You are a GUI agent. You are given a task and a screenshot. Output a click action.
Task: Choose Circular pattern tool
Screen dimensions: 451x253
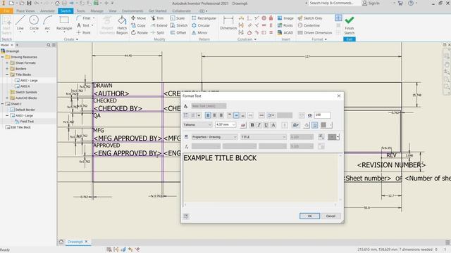201,25
